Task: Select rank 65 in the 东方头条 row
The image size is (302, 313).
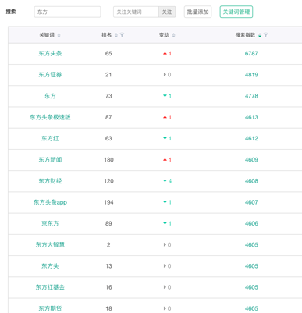Action: point(108,54)
